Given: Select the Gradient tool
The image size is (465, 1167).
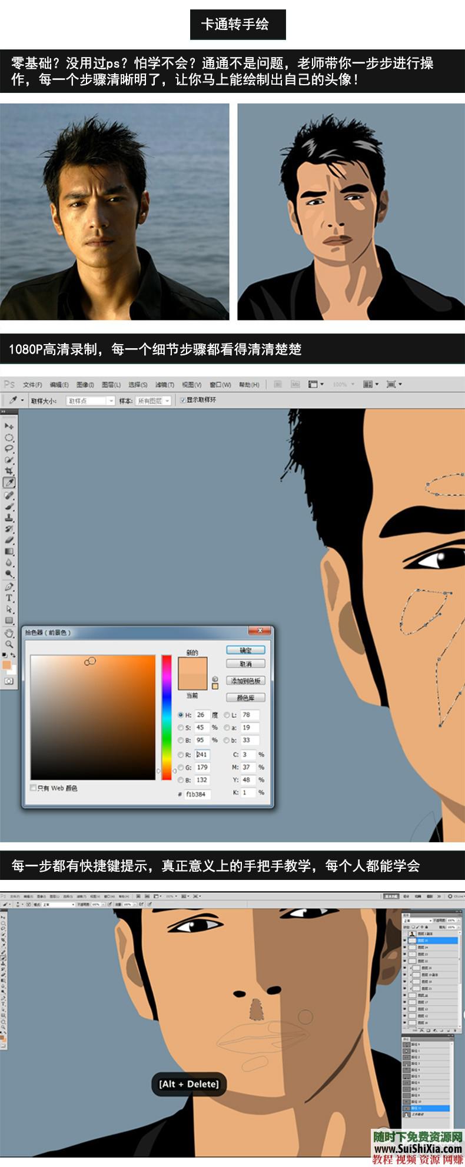Looking at the screenshot, I should 9,552.
